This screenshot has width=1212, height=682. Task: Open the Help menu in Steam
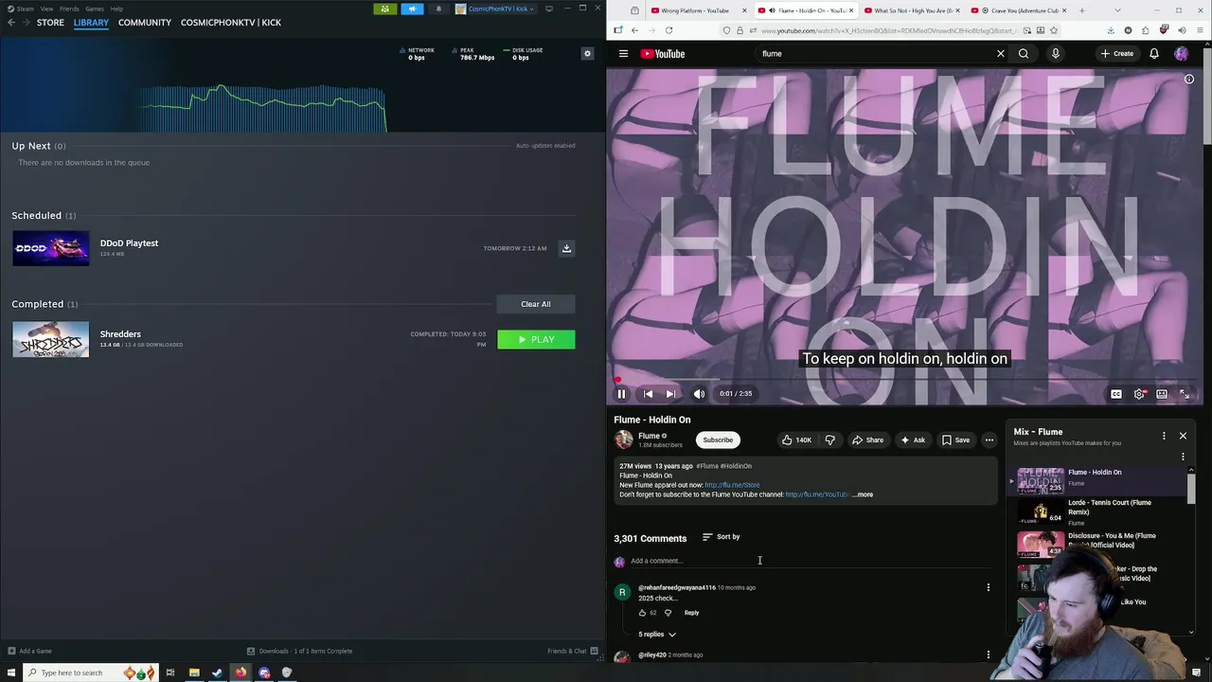click(x=116, y=9)
